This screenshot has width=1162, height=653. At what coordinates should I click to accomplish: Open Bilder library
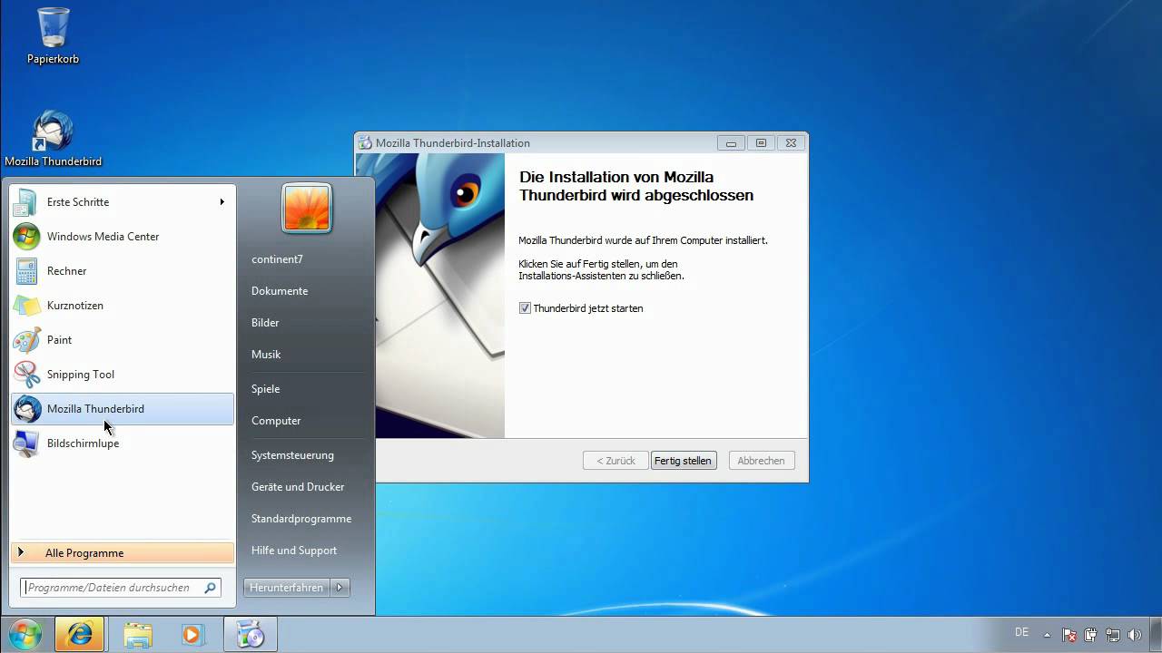pyautogui.click(x=265, y=323)
